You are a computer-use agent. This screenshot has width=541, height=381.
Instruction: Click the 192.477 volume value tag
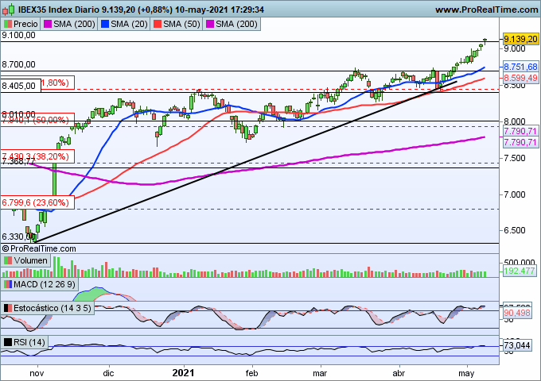click(520, 271)
